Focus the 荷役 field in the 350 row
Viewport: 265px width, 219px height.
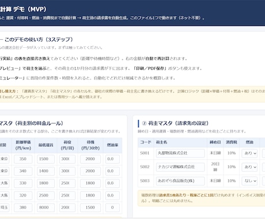point(67,159)
